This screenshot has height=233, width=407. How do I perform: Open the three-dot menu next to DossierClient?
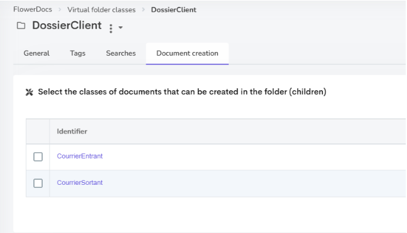(111, 28)
